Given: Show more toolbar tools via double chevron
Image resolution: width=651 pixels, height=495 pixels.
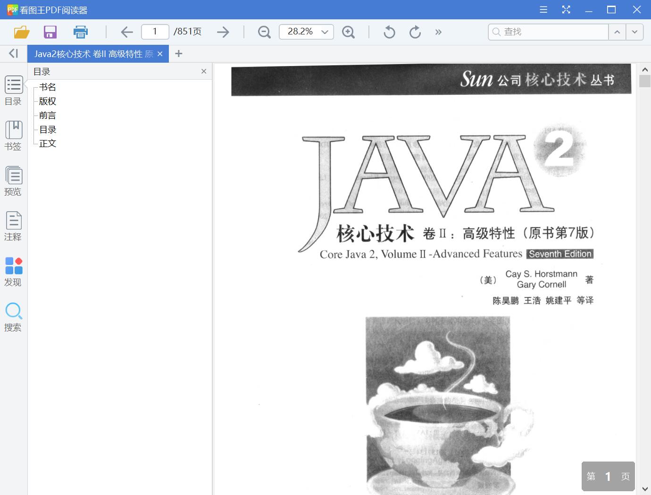Looking at the screenshot, I should click(438, 32).
